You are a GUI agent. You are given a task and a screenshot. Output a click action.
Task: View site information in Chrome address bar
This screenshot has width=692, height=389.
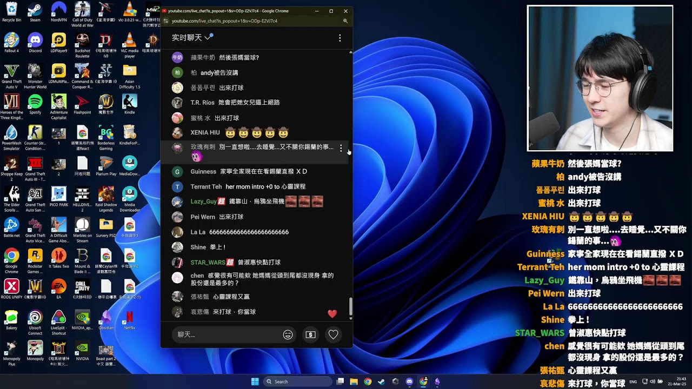165,21
